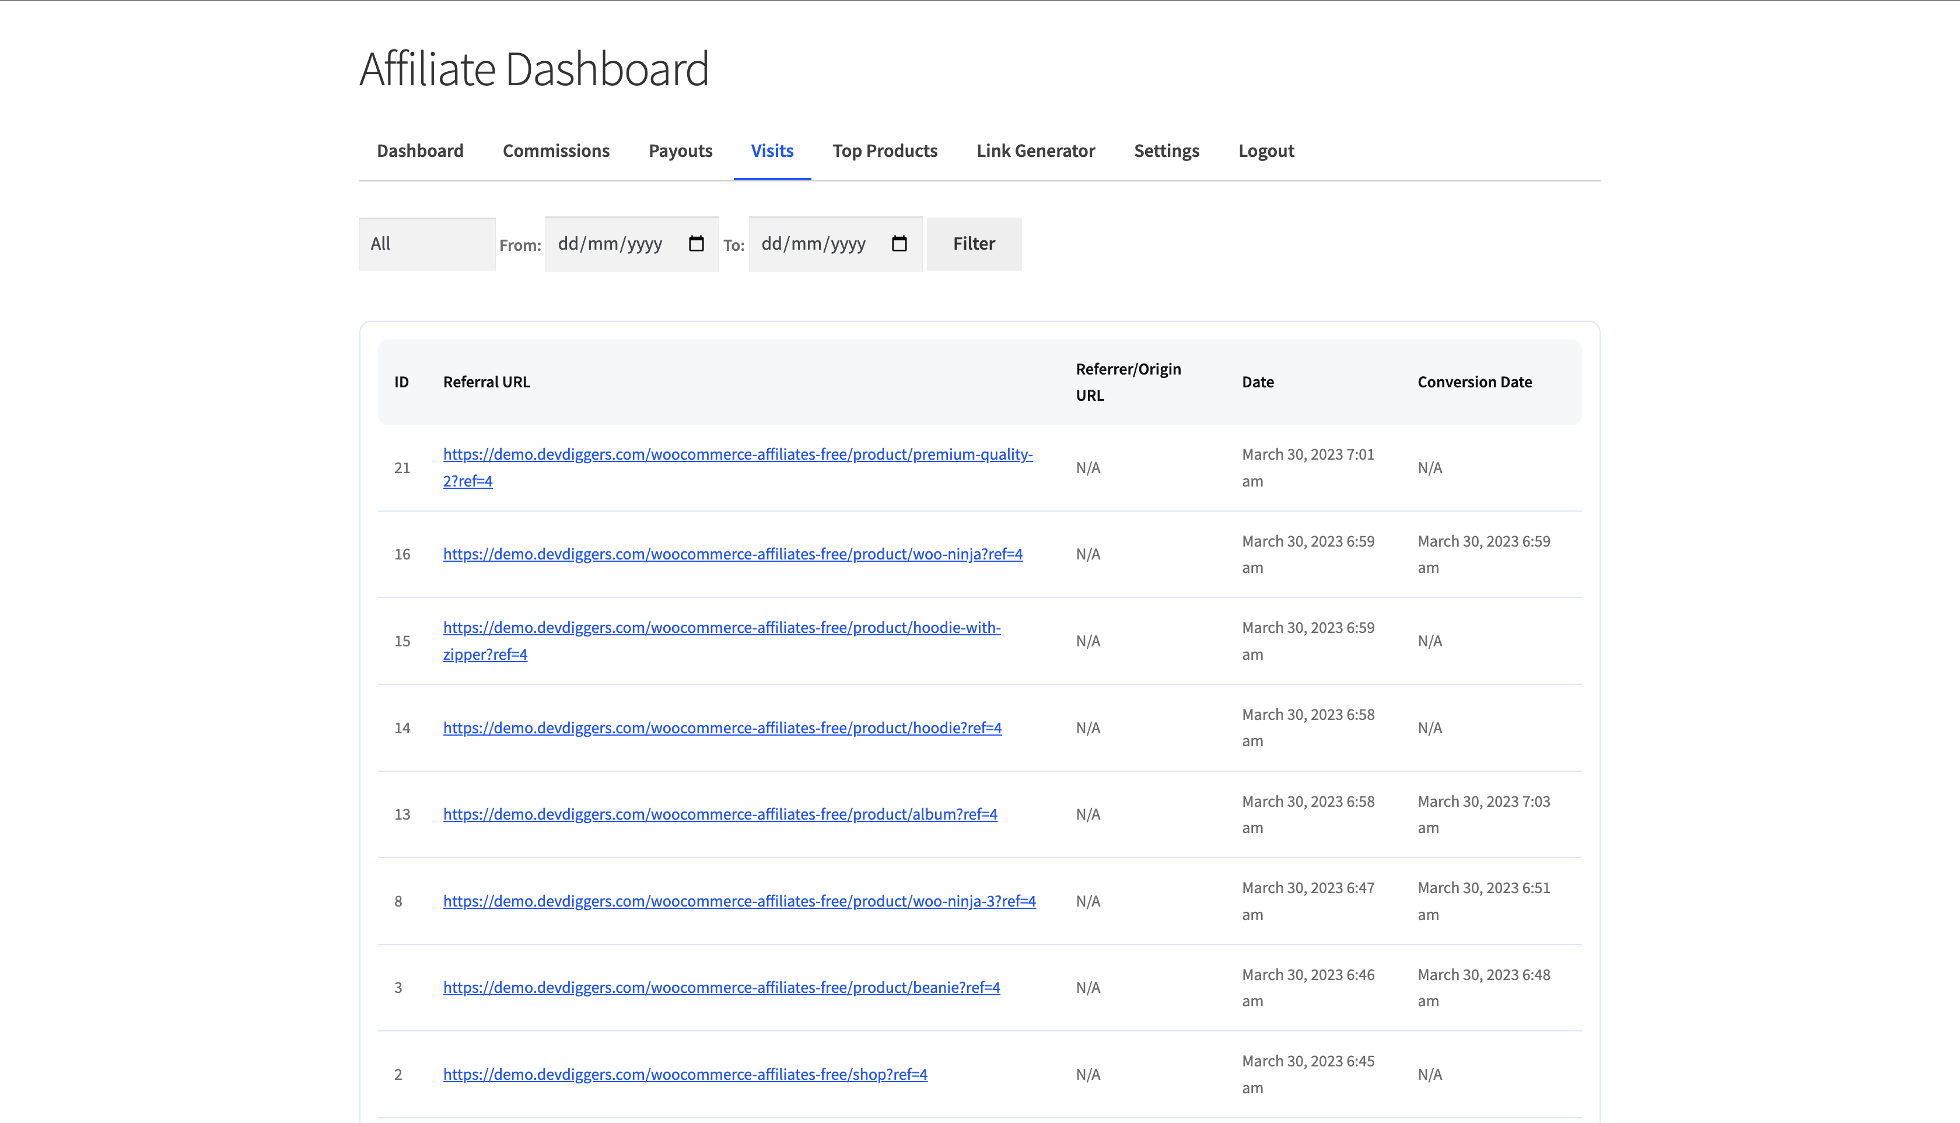Open the hoodie-with-zipper referral link

[x=721, y=640]
